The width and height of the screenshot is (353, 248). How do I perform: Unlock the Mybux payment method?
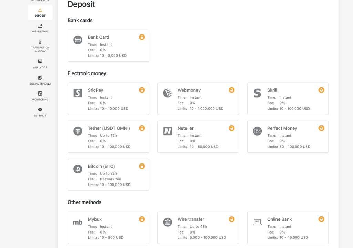[142, 219]
